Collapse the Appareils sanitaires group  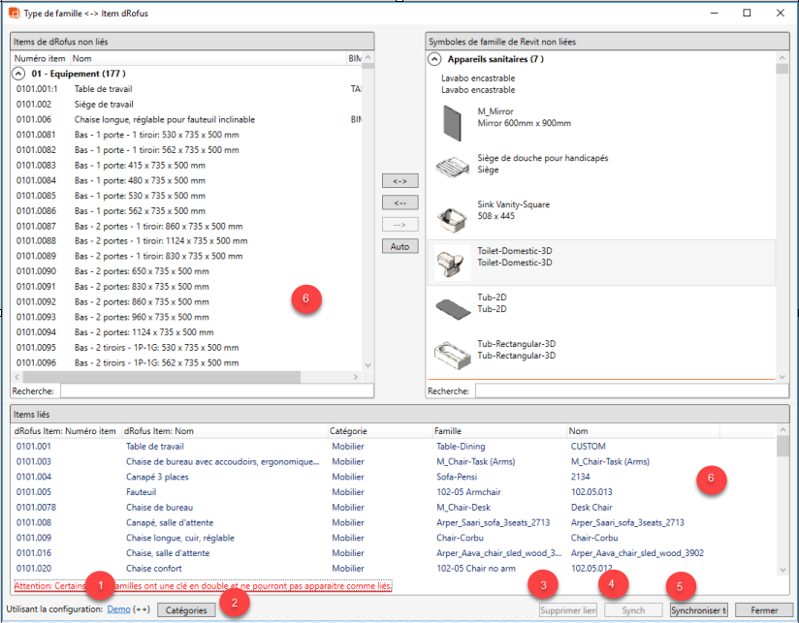click(x=434, y=59)
